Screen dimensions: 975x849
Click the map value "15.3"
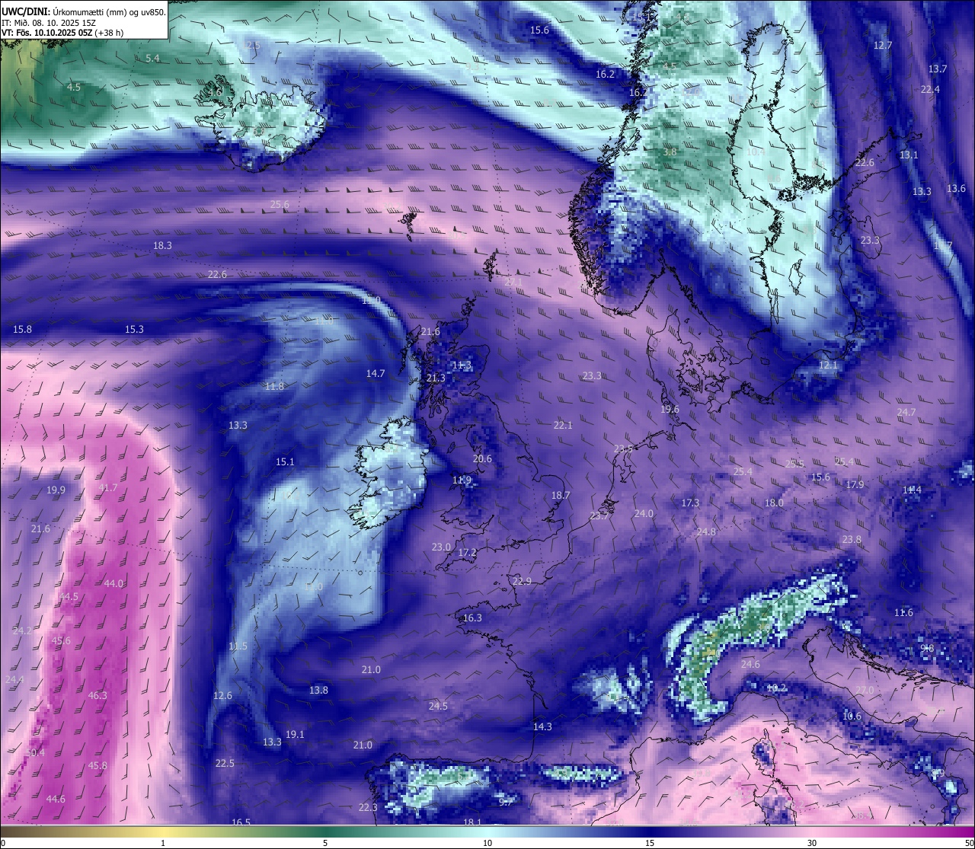(134, 330)
